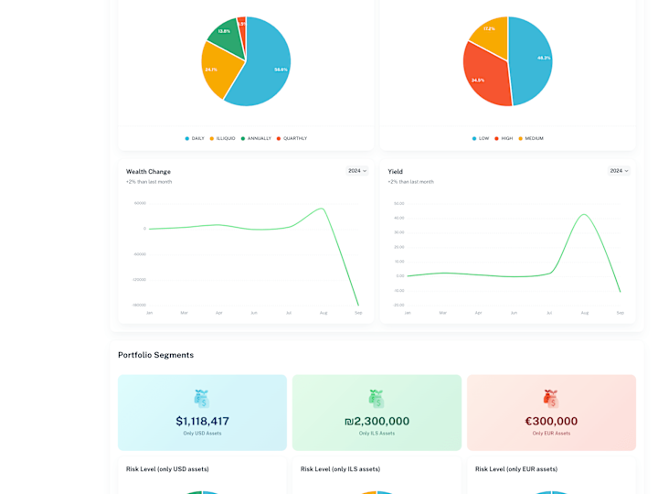Open the Wealth Change 2024 year dropdown
This screenshot has width=658, height=494.
click(357, 171)
